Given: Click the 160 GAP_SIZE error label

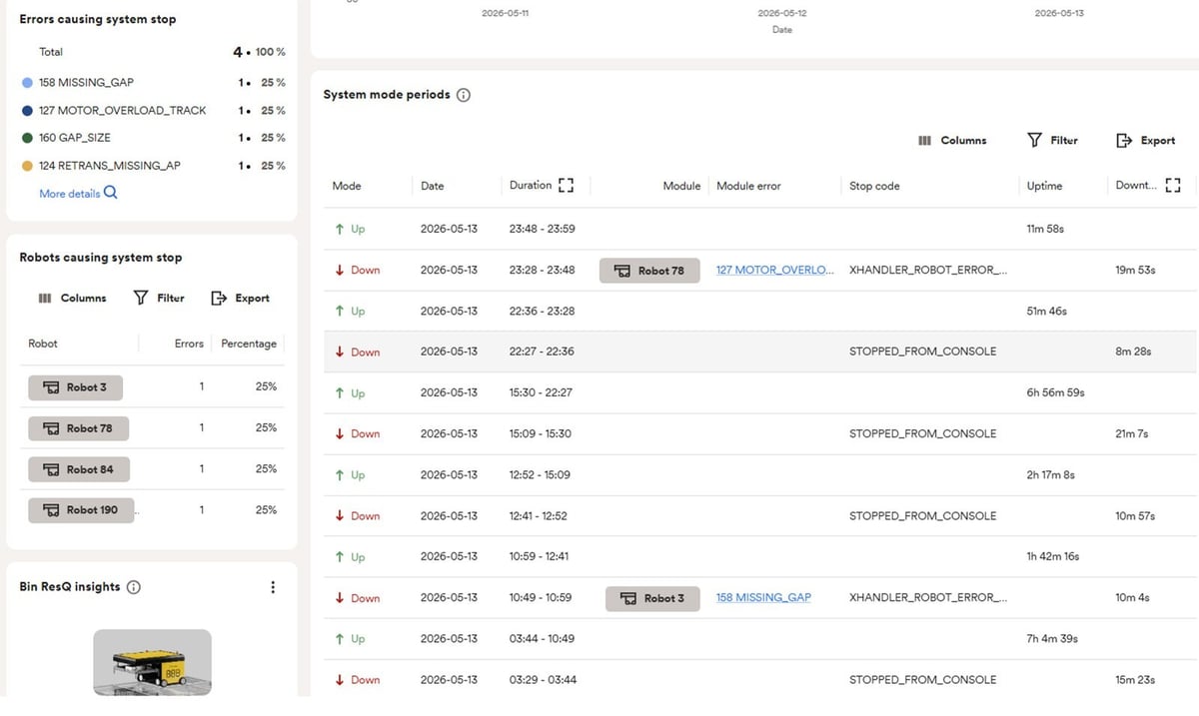Looking at the screenshot, I should click(75, 138).
